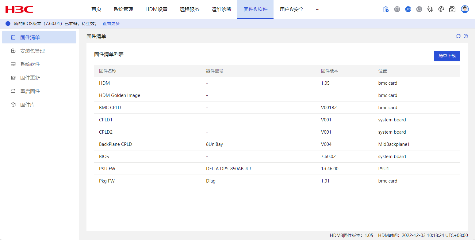Click HDM3固件版本 status text
Viewport: 475px width, 240px height.
351,235
